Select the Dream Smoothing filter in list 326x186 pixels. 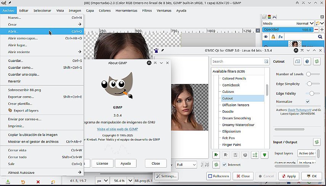[x=236, y=118]
